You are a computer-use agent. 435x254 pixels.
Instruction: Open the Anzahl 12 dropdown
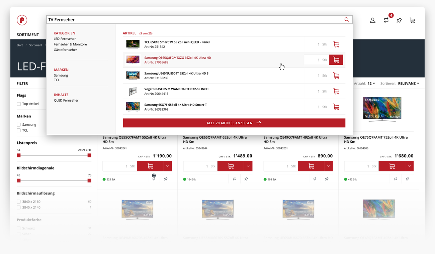point(371,84)
